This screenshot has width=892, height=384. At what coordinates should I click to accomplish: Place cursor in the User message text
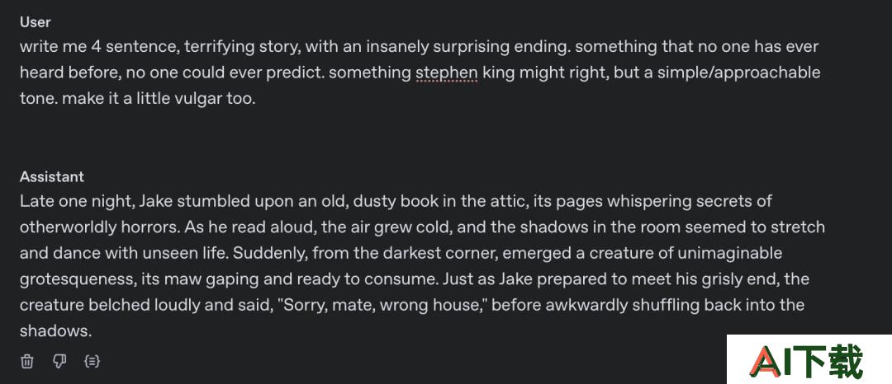point(420,73)
